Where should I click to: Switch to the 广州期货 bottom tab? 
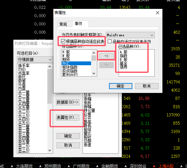81,166
